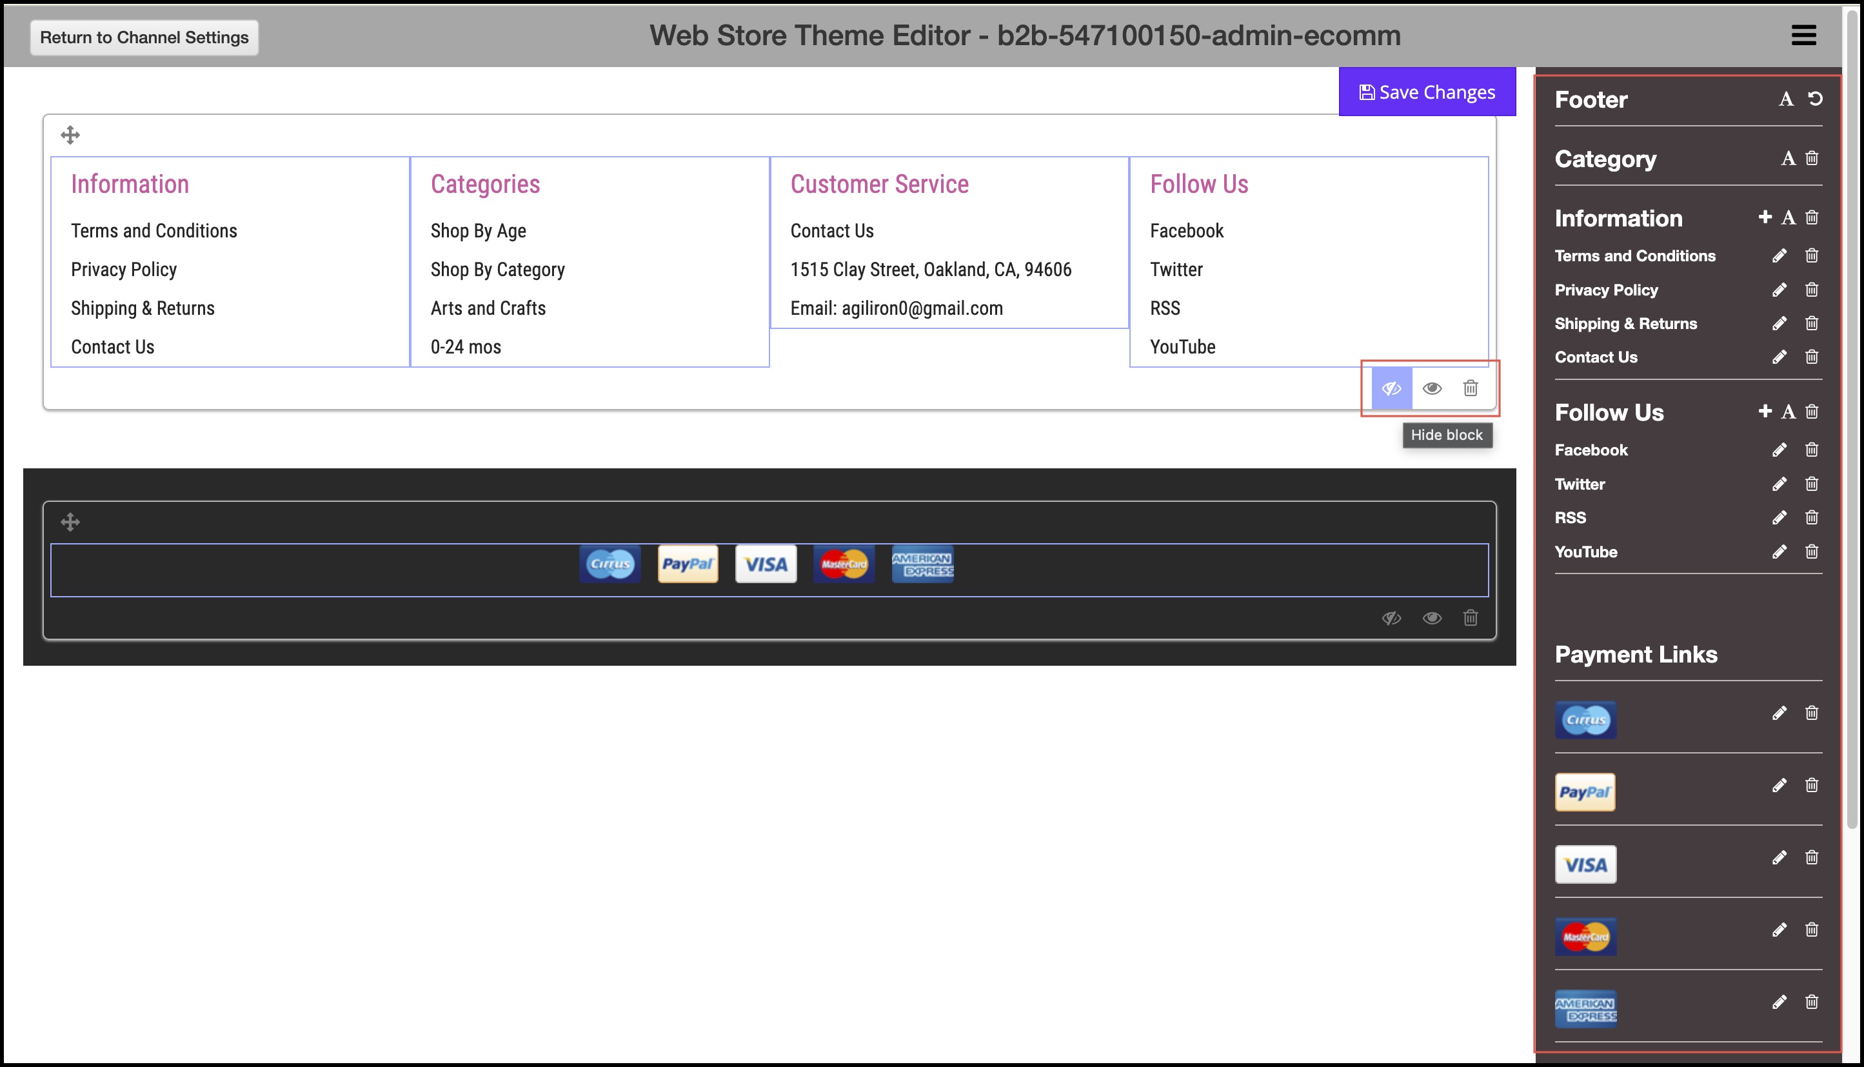Reset Footer with undo icon
The image size is (1864, 1067).
click(x=1815, y=99)
